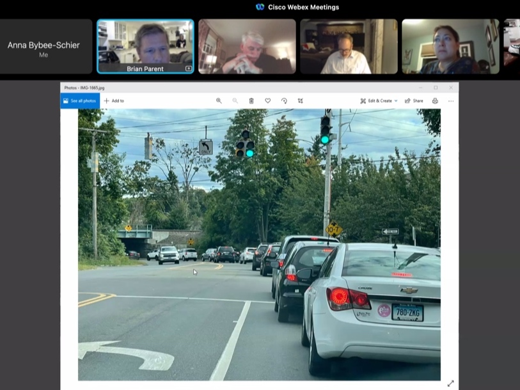Click the See all photos button
This screenshot has width=520, height=390.
[x=79, y=100]
